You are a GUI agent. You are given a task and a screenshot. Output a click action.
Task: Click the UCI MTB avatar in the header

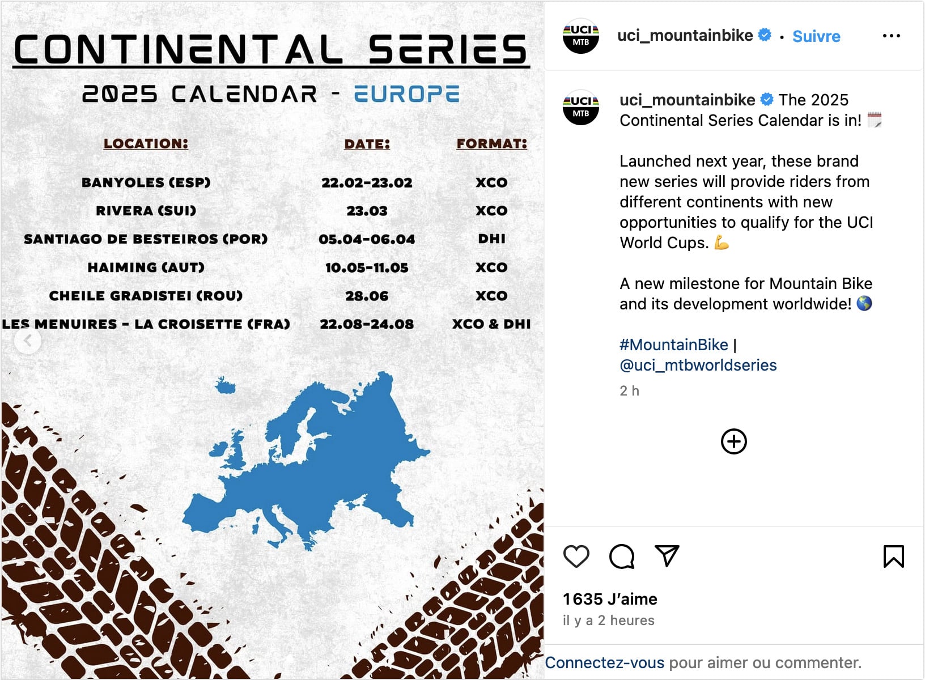click(580, 36)
